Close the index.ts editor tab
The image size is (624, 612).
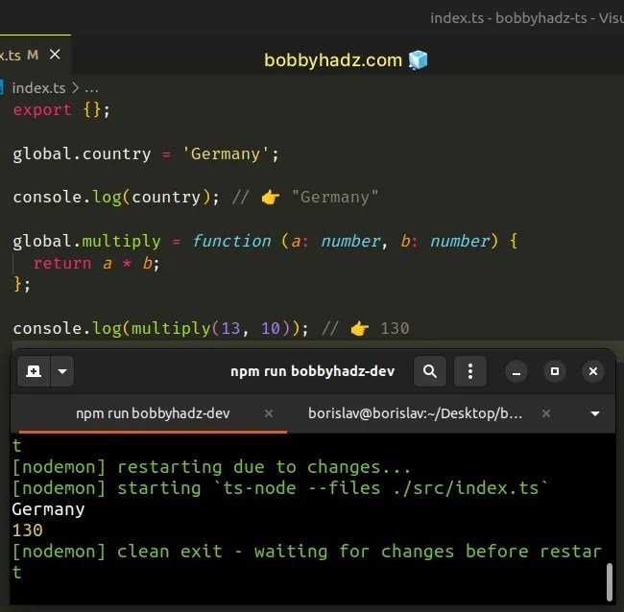(x=55, y=54)
